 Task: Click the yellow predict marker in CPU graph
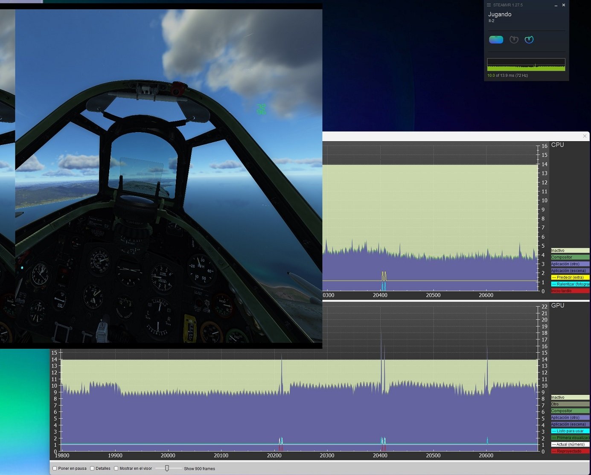pyautogui.click(x=384, y=276)
